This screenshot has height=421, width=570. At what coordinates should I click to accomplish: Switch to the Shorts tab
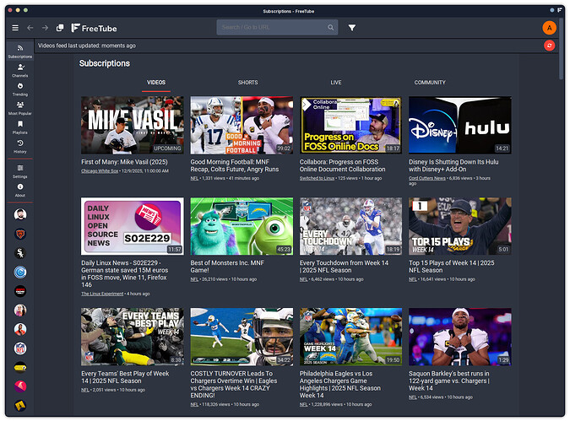(x=247, y=83)
